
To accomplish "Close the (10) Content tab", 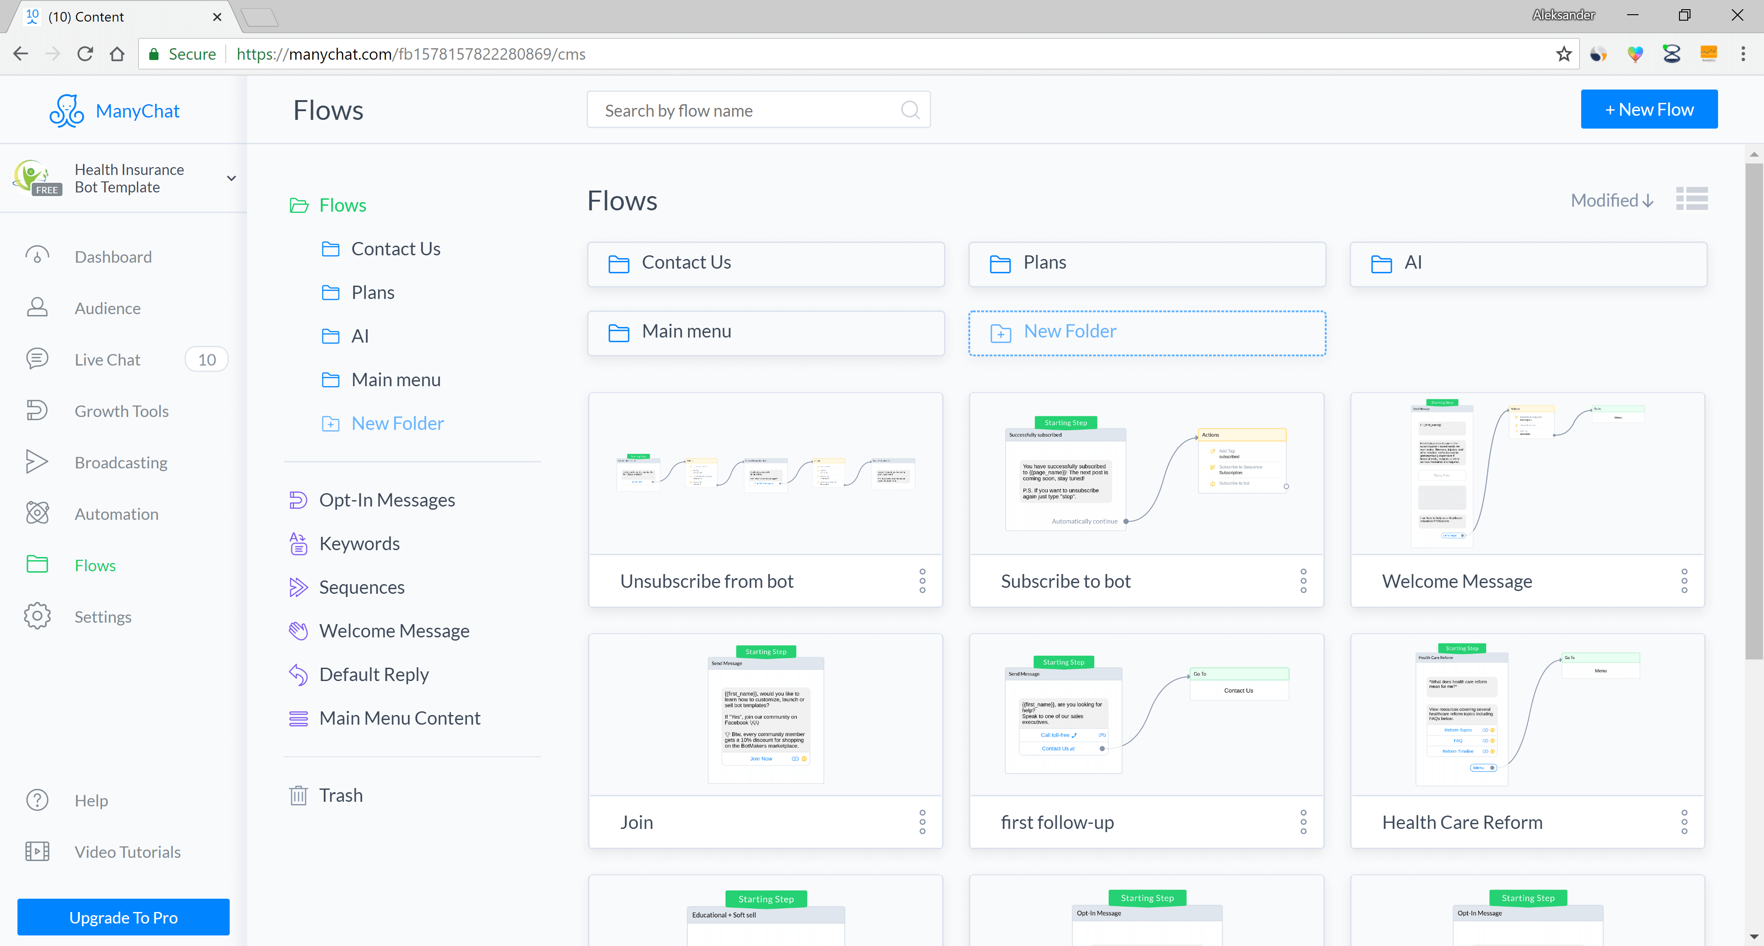I will click(217, 17).
